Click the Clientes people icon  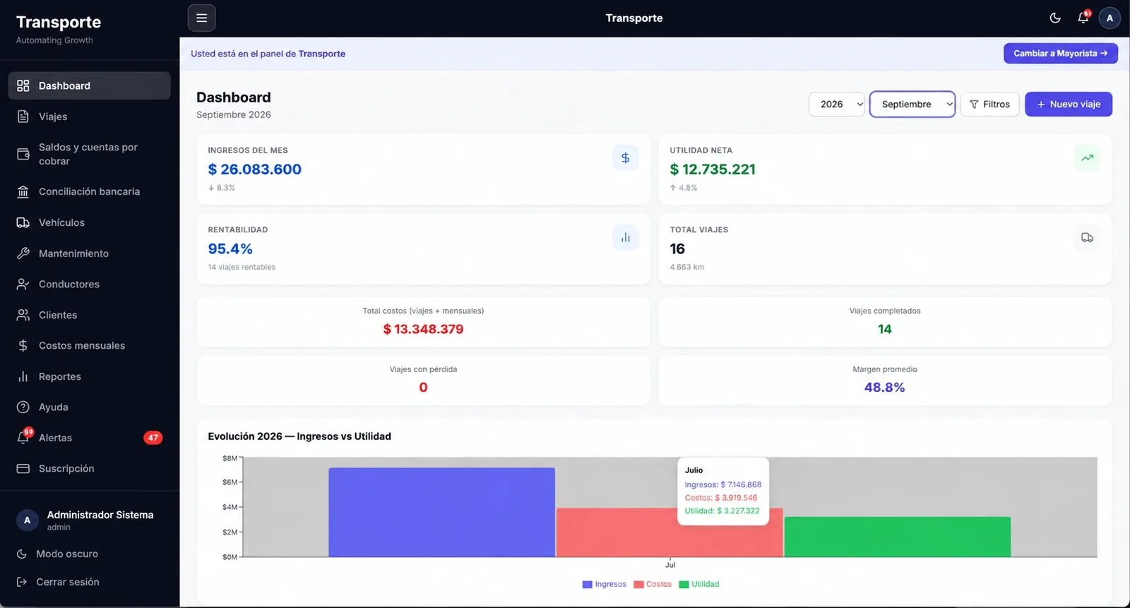[23, 315]
